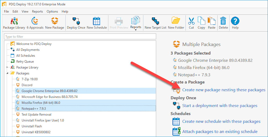Click the Attach packages calendar-link icon
Image resolution: width=268 pixels, height=137 pixels.
pos(177,132)
